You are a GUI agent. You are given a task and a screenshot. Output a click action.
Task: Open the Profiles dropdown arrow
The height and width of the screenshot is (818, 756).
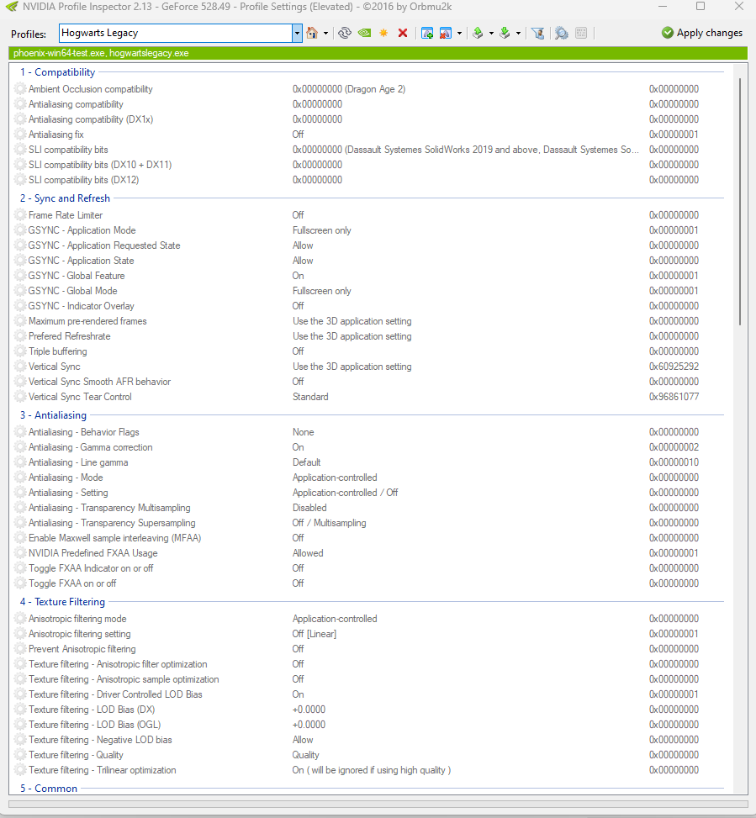(x=298, y=33)
